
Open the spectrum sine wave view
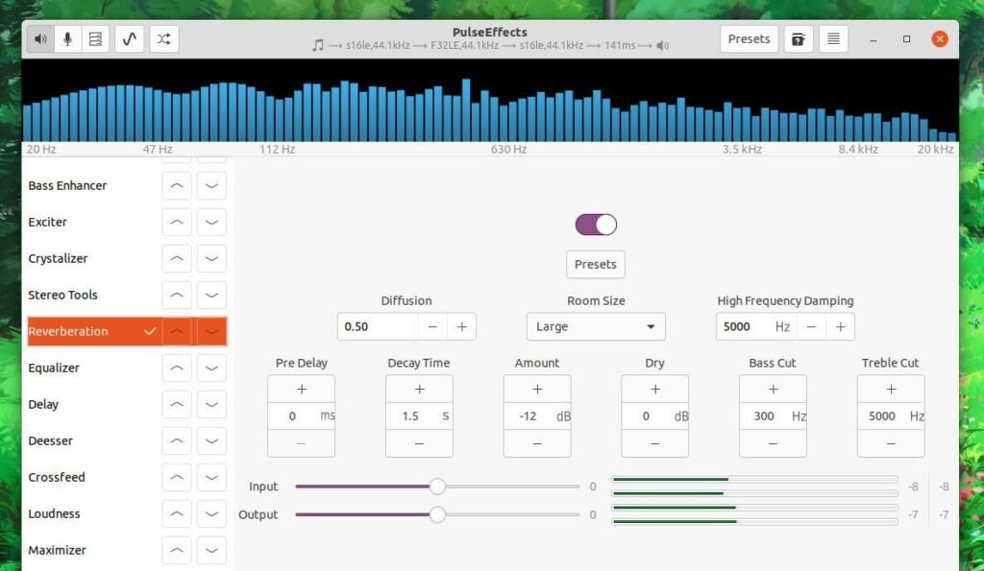pyautogui.click(x=129, y=38)
